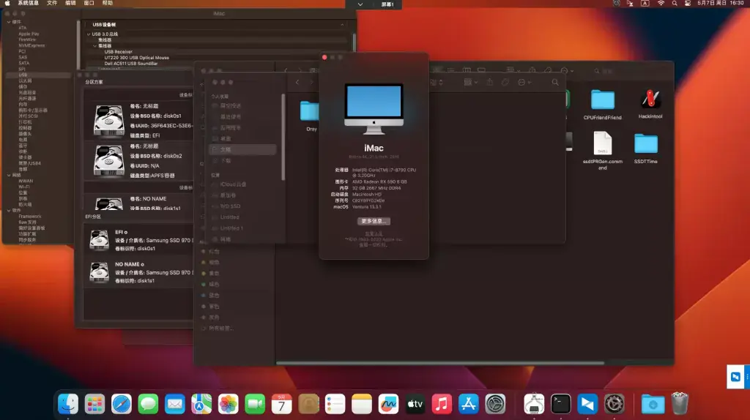Click the System Information sidebar scrollbar
The height and width of the screenshot is (420, 750).
click(78, 45)
